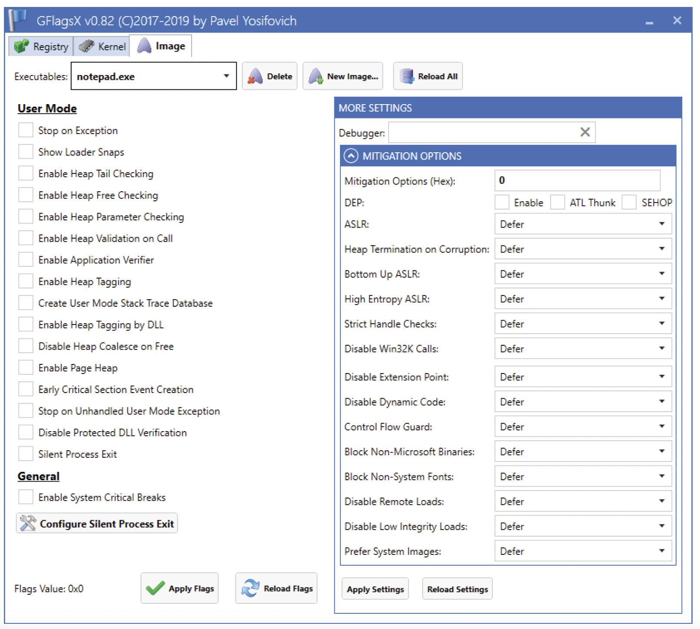This screenshot has width=700, height=629.
Task: Clear the Debugger field with the X icon
Action: coord(585,132)
